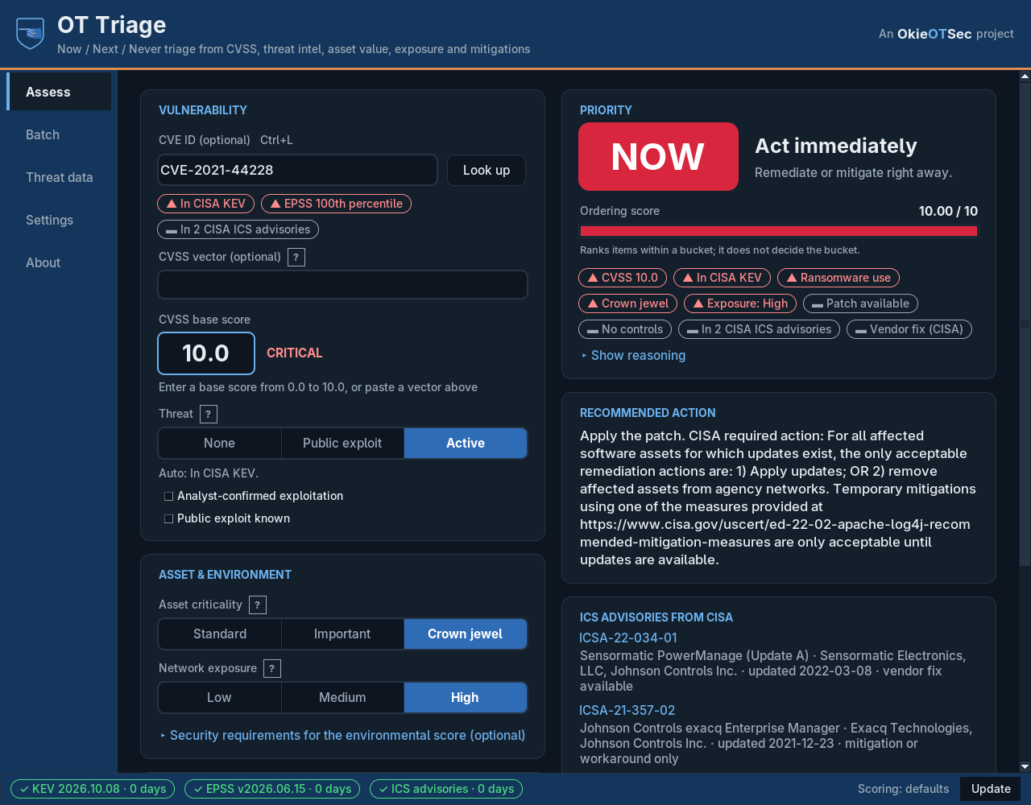Screen dimensions: 1031x805
Task: Set Asset criticality to Important
Action: coord(342,634)
